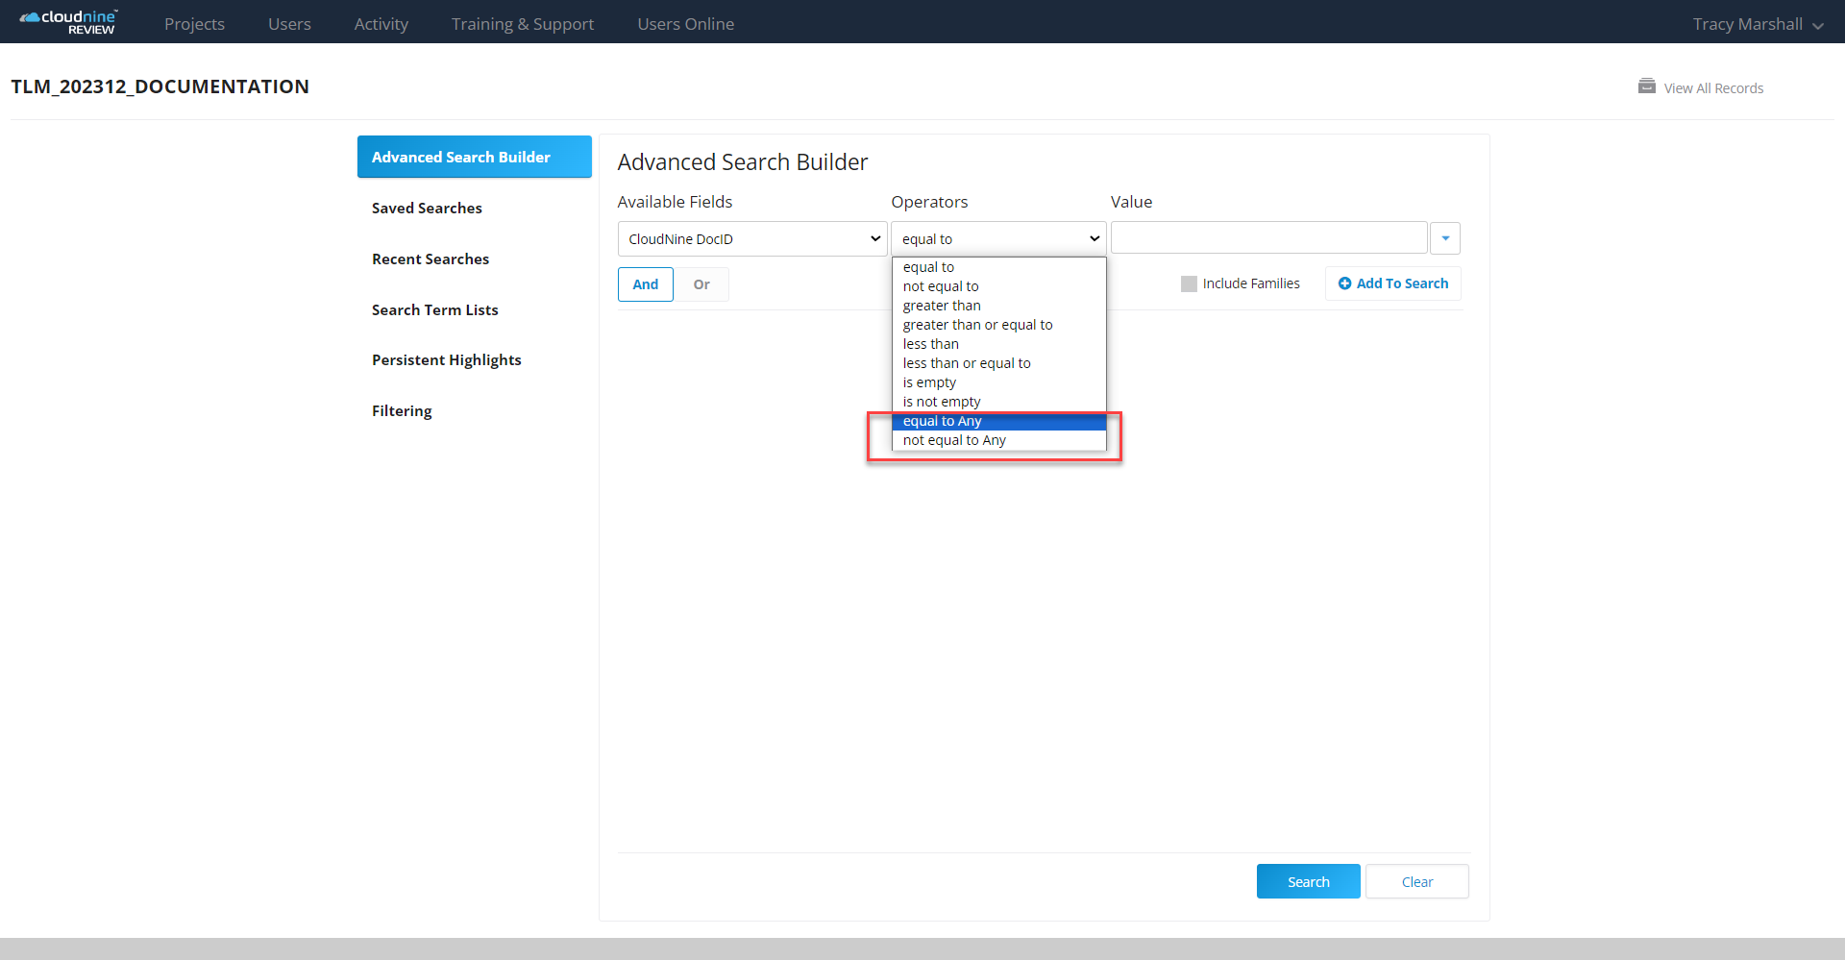This screenshot has height=960, width=1845.
Task: Open the Filtering tab
Action: click(x=402, y=411)
